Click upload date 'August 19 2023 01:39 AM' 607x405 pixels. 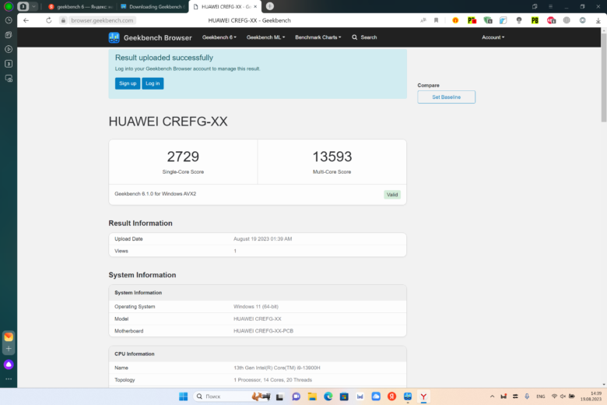262,239
